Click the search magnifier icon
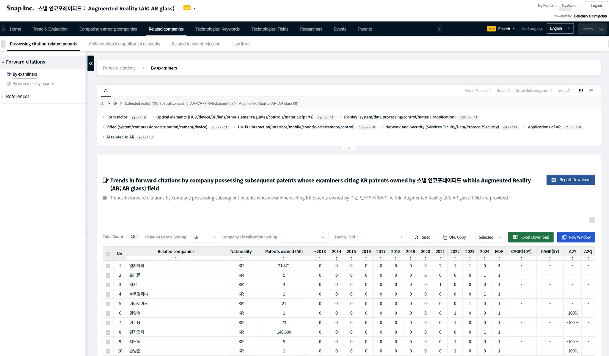 tap(601, 29)
